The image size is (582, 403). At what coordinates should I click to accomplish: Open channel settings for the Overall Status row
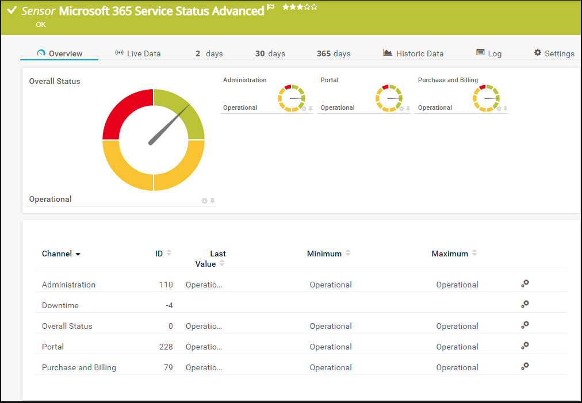[524, 324]
